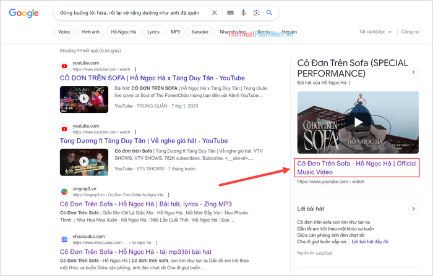Expand the 'Lời bài hát' lyrics section arrow
The width and height of the screenshot is (433, 276).
(413, 209)
